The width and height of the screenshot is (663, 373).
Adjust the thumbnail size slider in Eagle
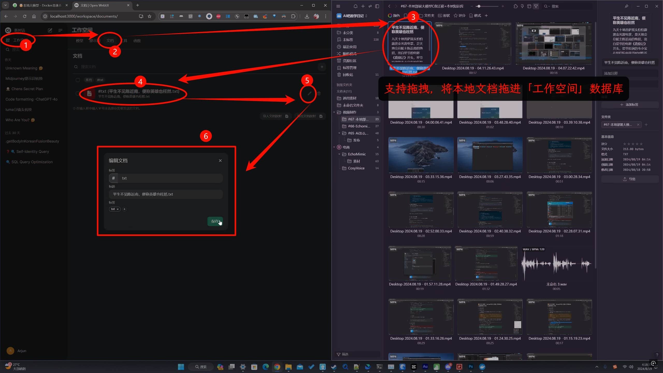(x=479, y=6)
